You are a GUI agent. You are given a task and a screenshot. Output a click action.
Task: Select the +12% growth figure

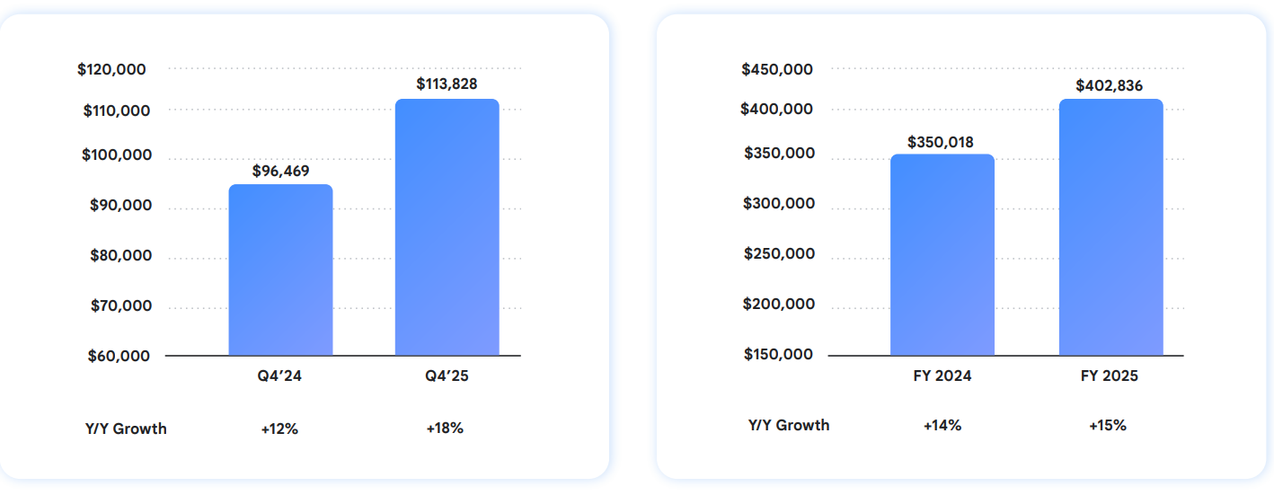tap(279, 429)
